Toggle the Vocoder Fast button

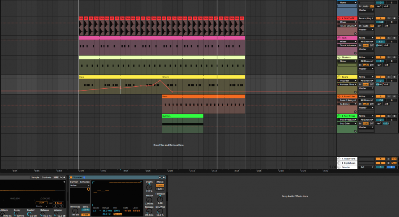85,215
